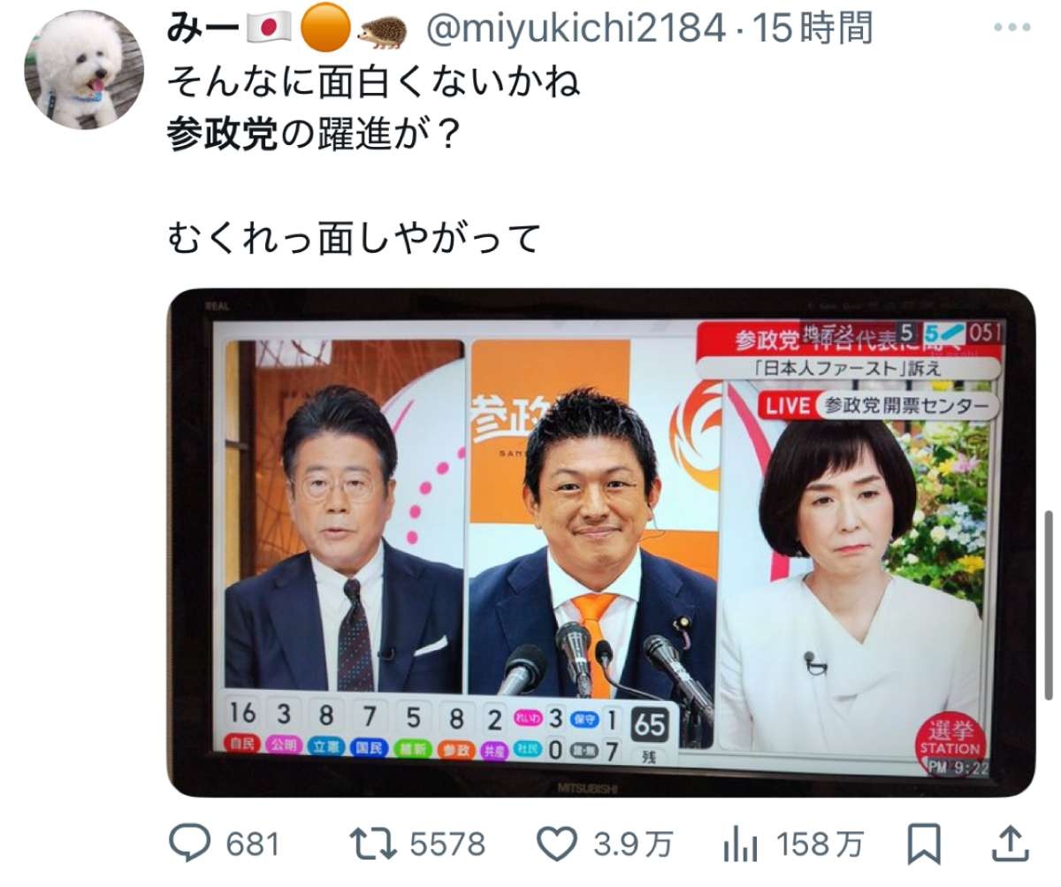The width and height of the screenshot is (1061, 887).
Task: Click the 681 replies count
Action: coord(252,845)
